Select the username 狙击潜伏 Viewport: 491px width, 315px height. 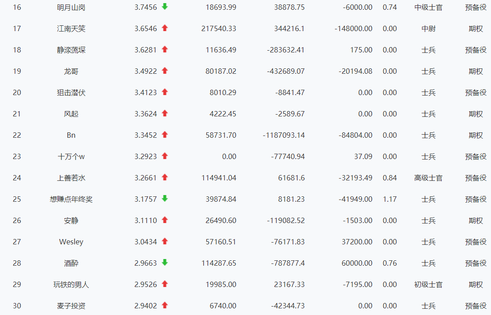(71, 92)
